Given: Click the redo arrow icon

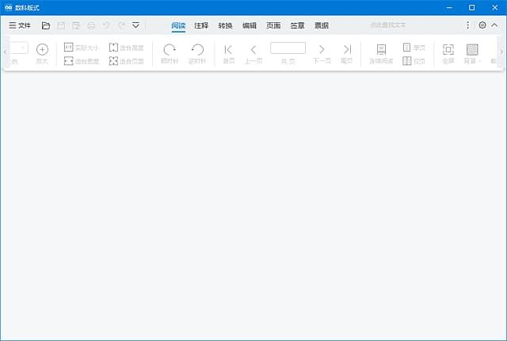Looking at the screenshot, I should click(x=121, y=25).
